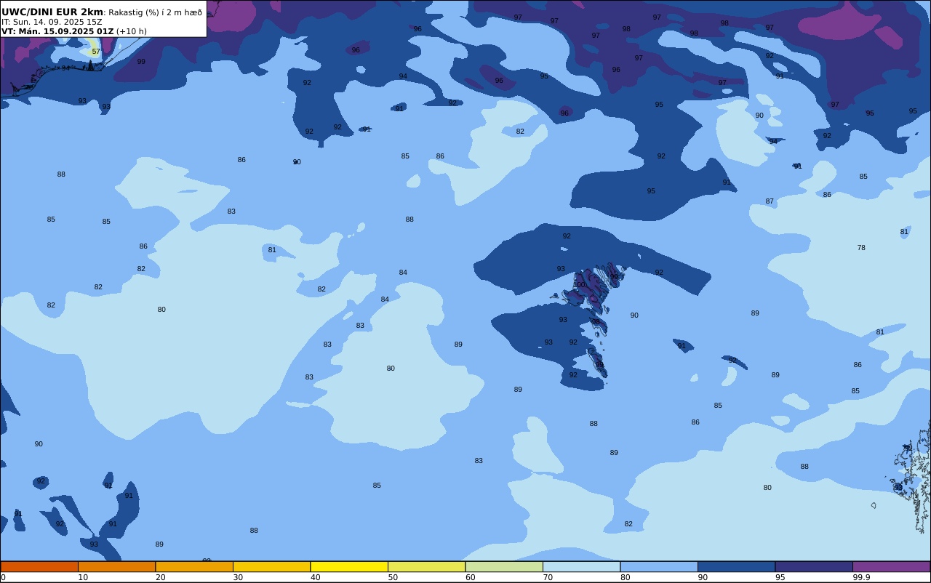Click the bright yellow 40–50 legend swatch
931x583 pixels.
[349, 566]
